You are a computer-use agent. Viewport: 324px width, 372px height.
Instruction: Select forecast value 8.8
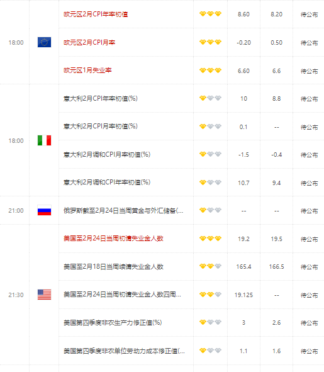point(277,98)
